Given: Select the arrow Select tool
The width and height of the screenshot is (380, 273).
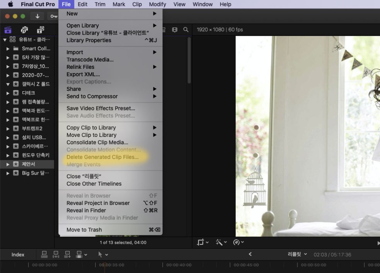Looking at the screenshot, I should 100,255.
